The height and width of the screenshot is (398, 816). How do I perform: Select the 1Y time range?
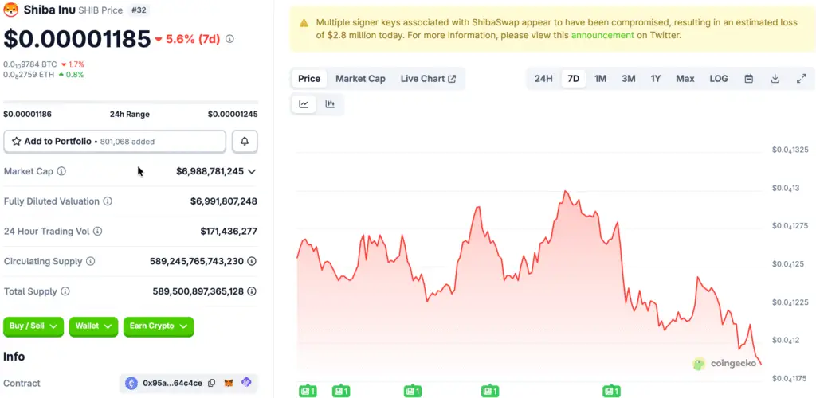(655, 79)
